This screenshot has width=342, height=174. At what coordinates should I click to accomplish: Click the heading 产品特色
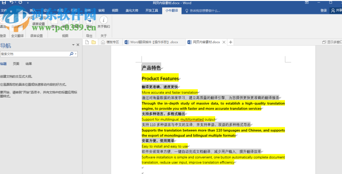coord(152,68)
